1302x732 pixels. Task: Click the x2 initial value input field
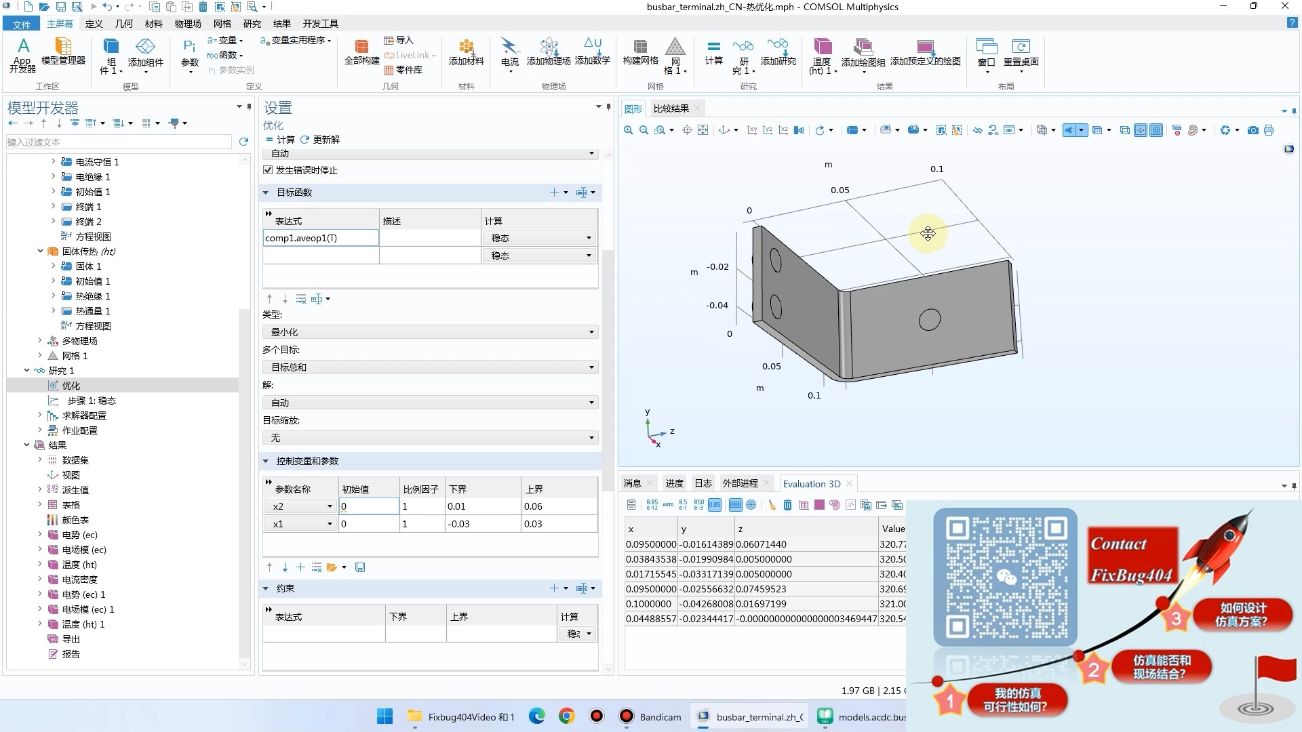click(368, 506)
